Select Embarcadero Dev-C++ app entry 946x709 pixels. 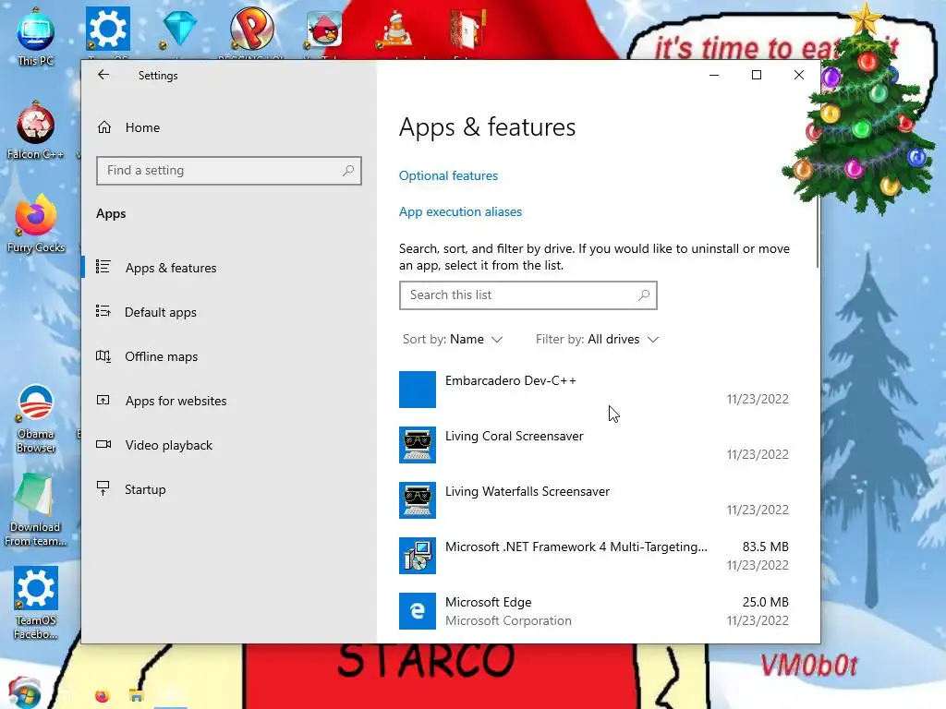tap(594, 390)
